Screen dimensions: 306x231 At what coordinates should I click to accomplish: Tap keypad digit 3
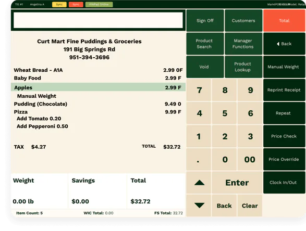[250, 136]
